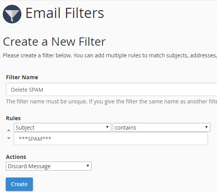This screenshot has height=192, width=217.
Task: Click the Create a New Filter heading
Action: click(x=54, y=42)
